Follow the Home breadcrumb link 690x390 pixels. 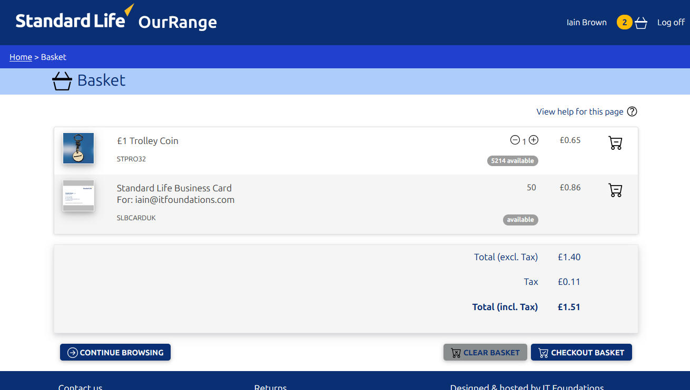point(21,57)
